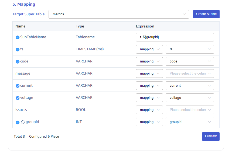Click the check icon next to ts

click(18, 50)
